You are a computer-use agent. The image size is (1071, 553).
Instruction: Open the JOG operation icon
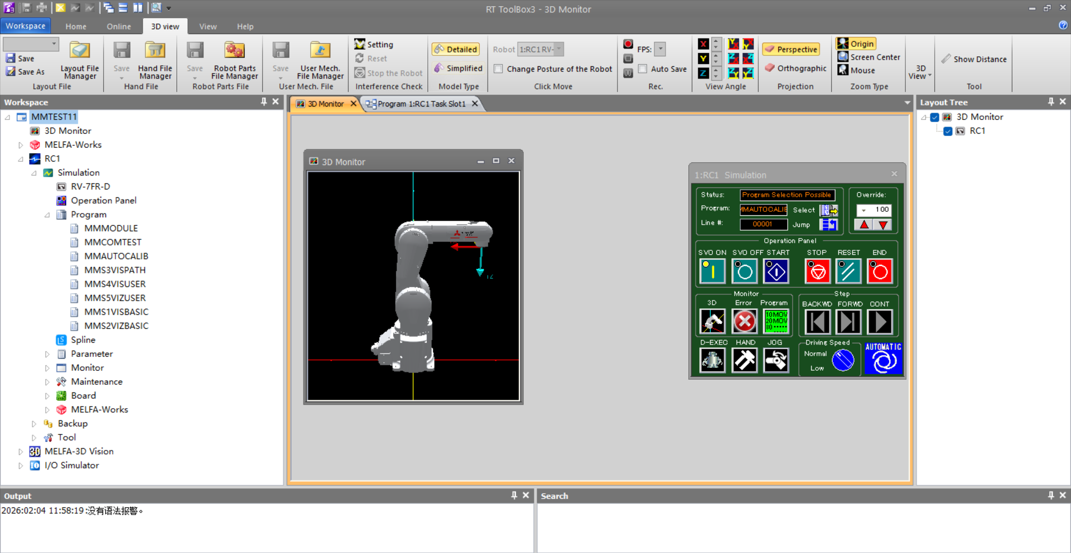(776, 360)
